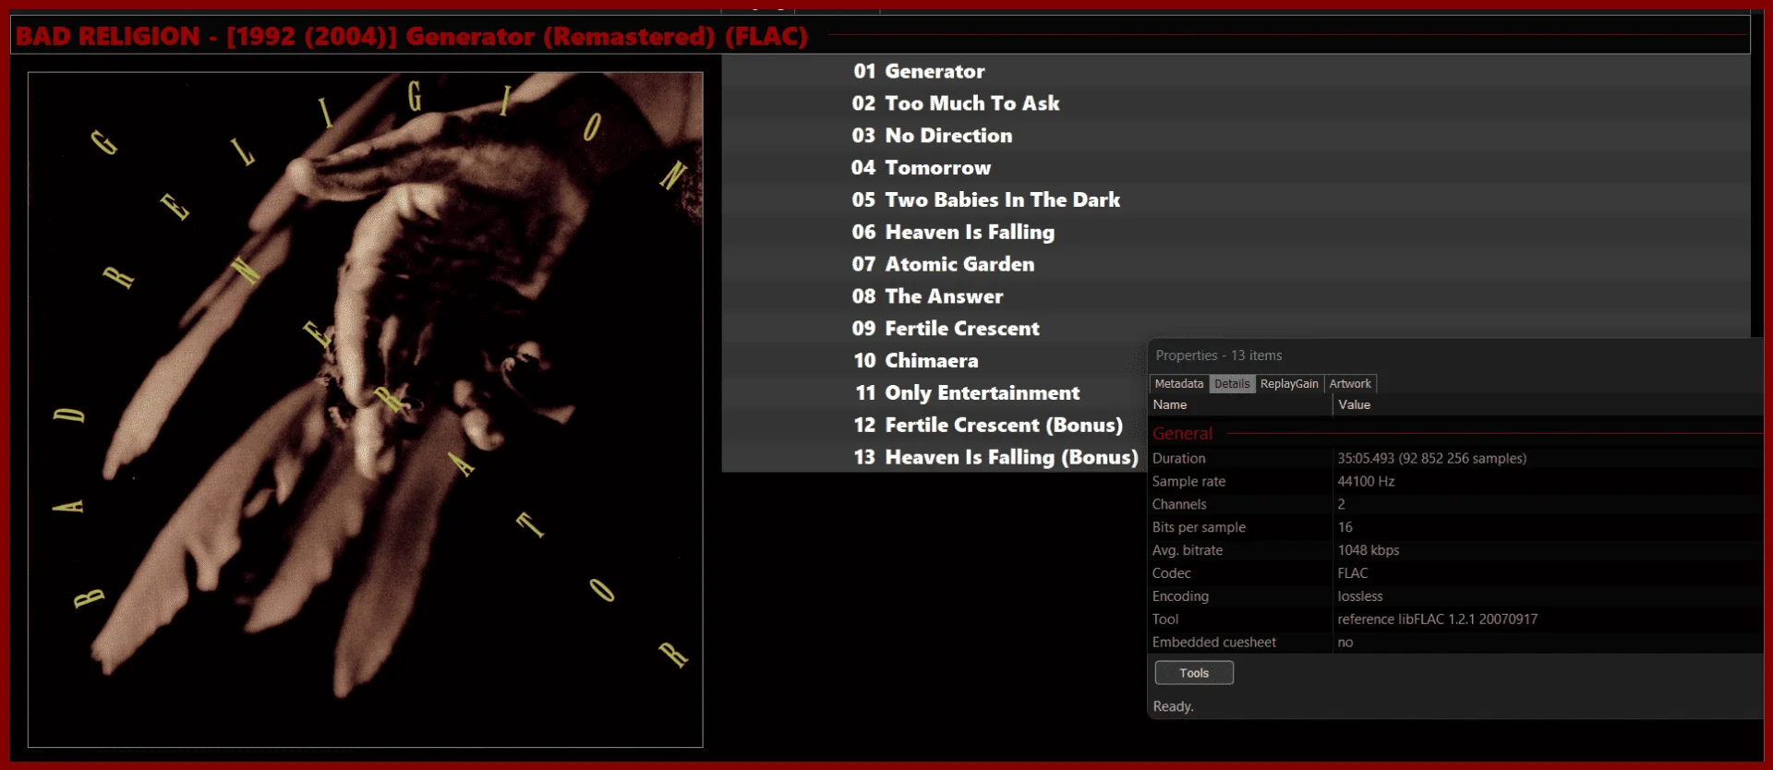Select the Tool property row
Image resolution: width=1773 pixels, height=770 pixels.
click(1456, 620)
